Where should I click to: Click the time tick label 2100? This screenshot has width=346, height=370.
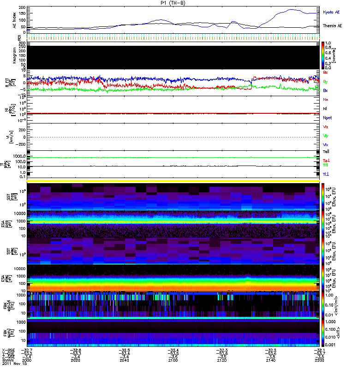click(173, 360)
